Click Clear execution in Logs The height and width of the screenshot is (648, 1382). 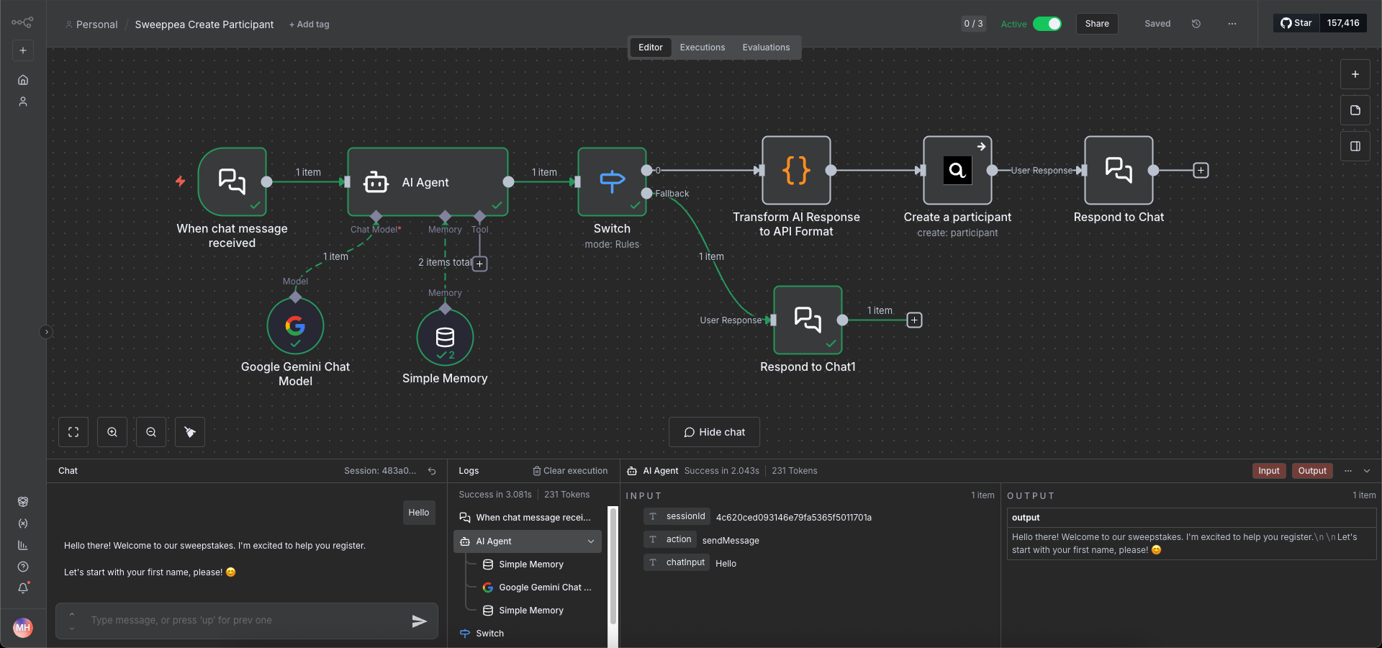point(570,471)
